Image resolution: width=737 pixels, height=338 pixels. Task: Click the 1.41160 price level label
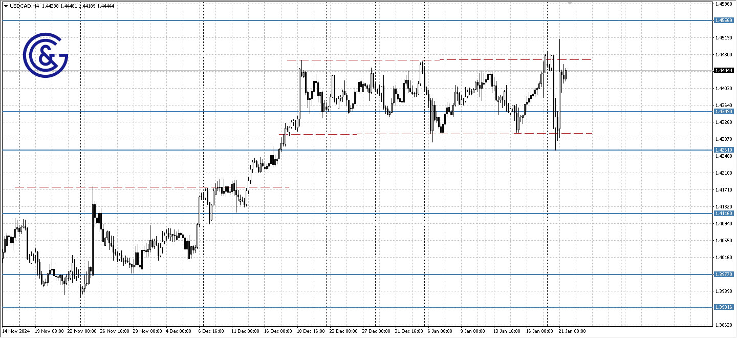(x=724, y=214)
